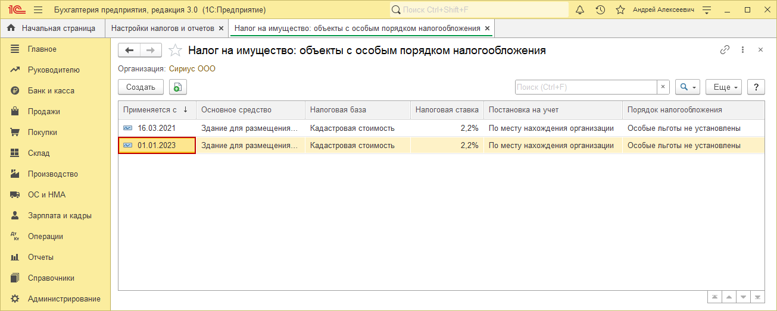Click the Продажи shopping bag icon

[x=15, y=111]
